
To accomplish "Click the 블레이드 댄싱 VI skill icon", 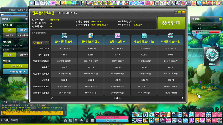I will pos(91,36).
